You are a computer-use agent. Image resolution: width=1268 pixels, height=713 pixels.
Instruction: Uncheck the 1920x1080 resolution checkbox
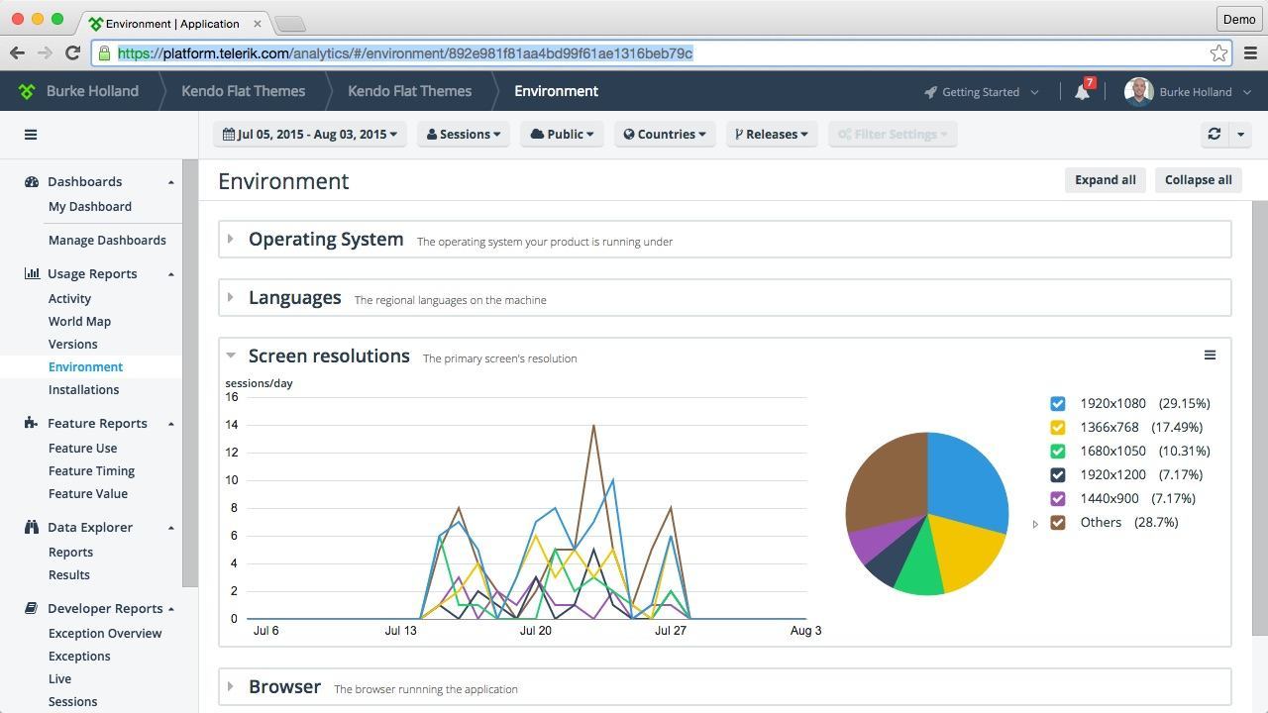[x=1058, y=404]
